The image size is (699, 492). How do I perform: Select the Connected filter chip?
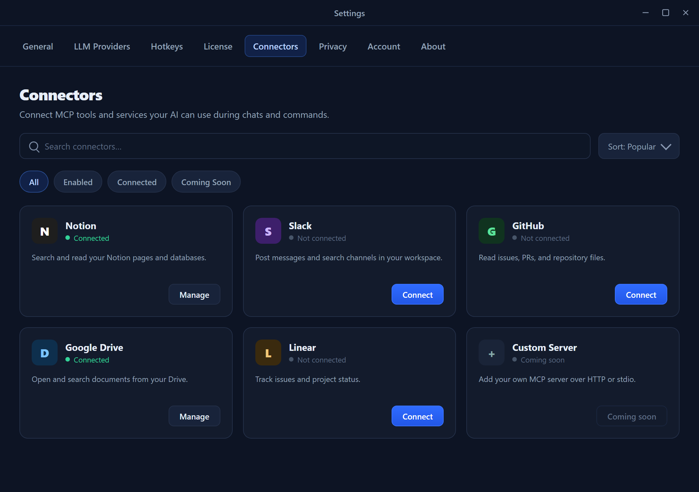137,182
